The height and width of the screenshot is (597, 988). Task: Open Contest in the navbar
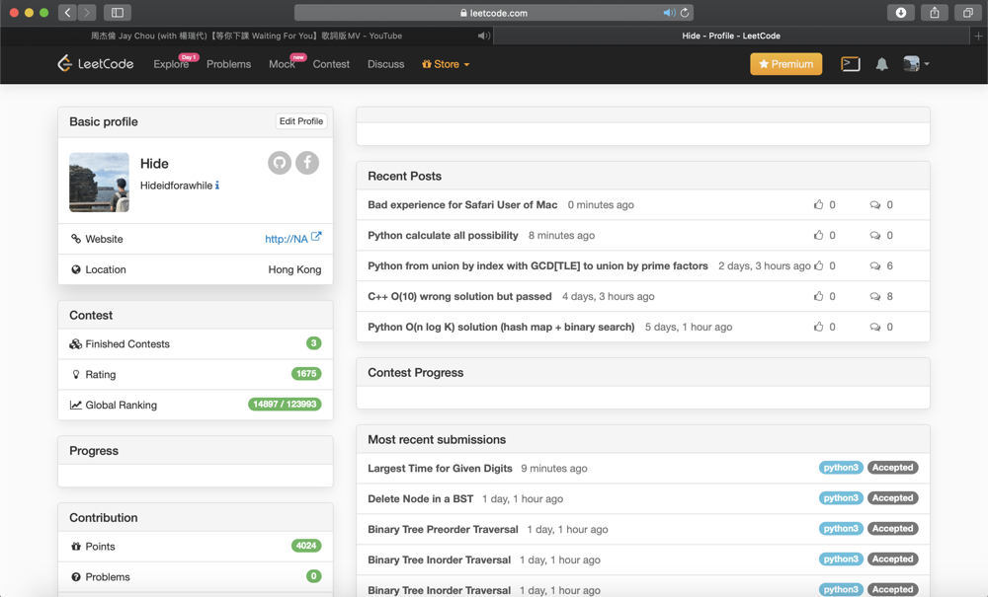[331, 64]
